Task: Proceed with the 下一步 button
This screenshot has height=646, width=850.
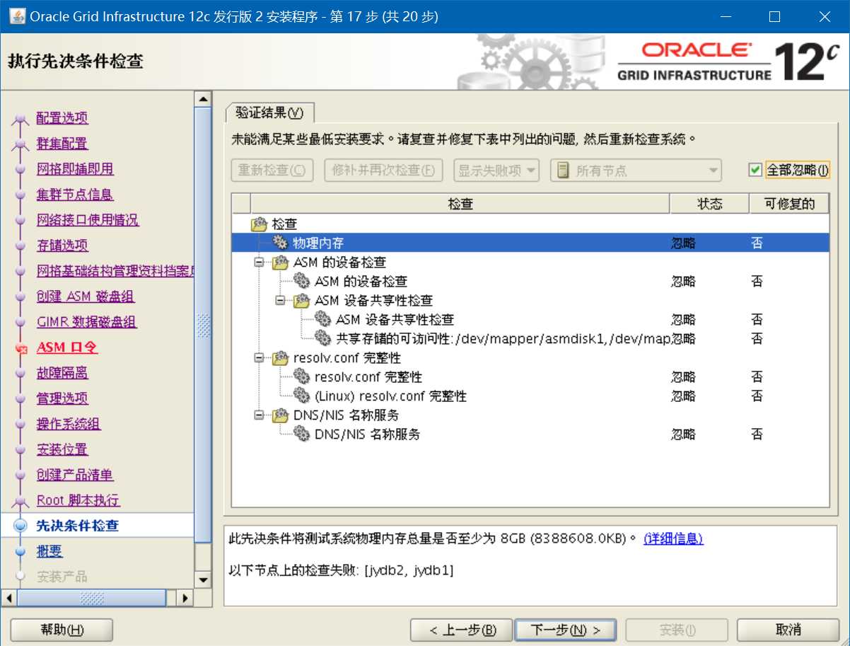Action: click(x=565, y=630)
